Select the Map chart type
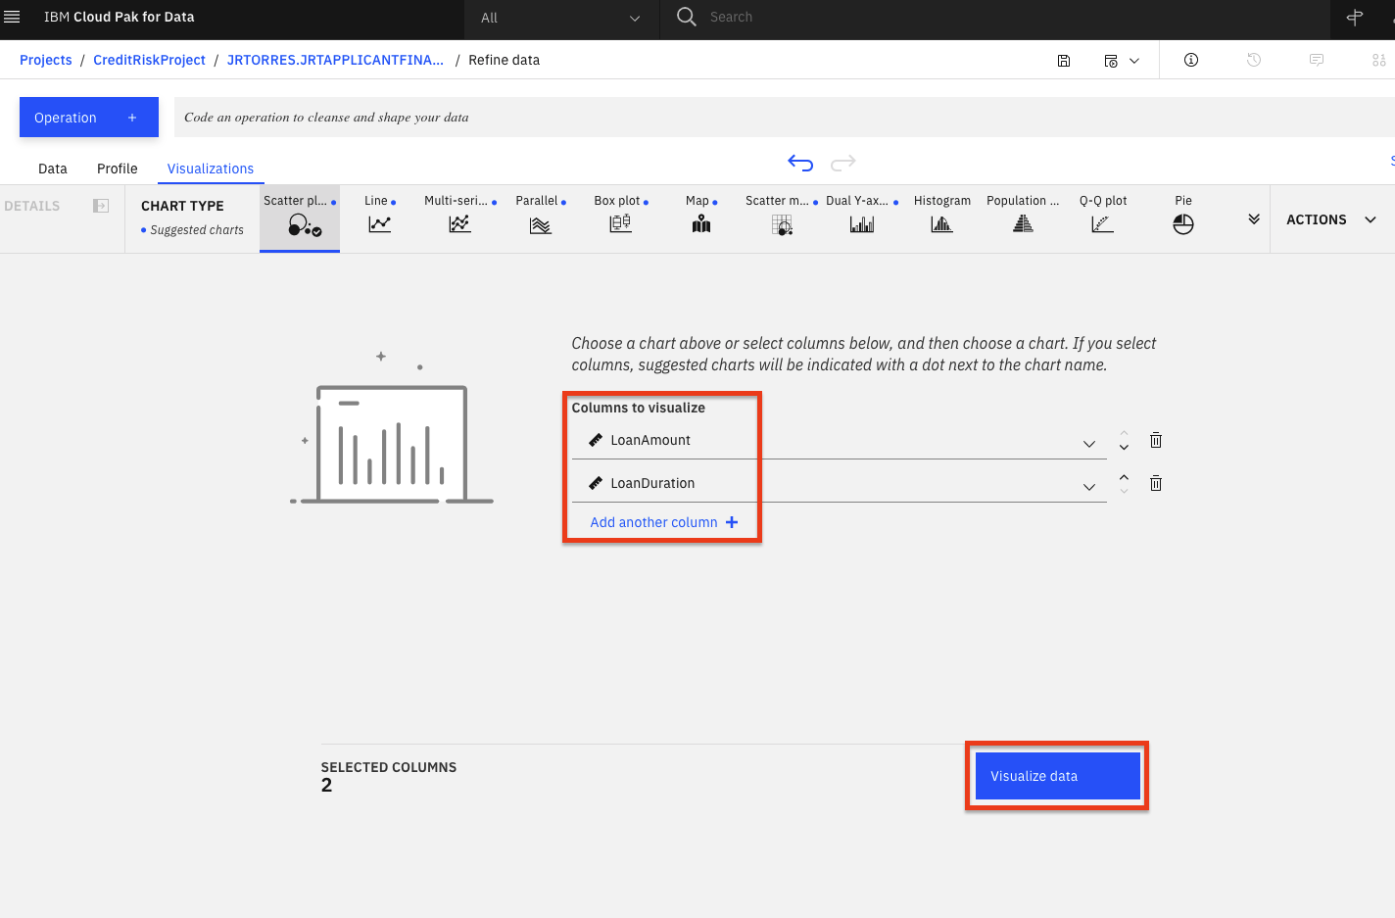The image size is (1395, 918). coord(701,216)
